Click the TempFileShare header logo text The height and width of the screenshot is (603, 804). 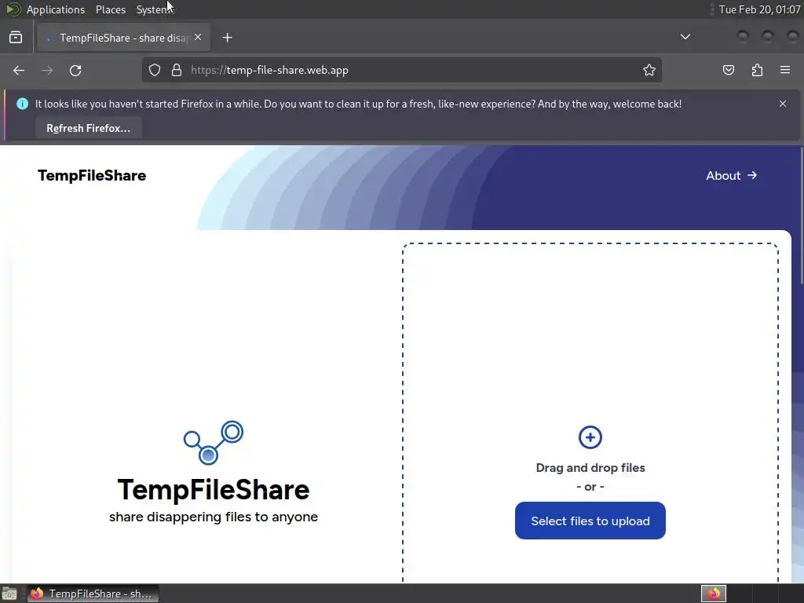click(x=92, y=175)
